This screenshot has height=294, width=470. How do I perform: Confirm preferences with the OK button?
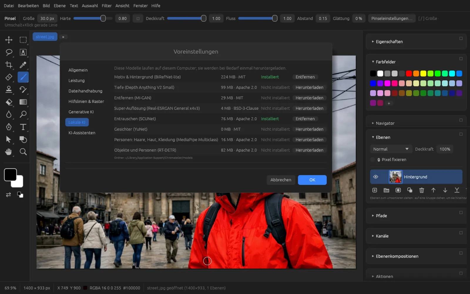tap(312, 180)
